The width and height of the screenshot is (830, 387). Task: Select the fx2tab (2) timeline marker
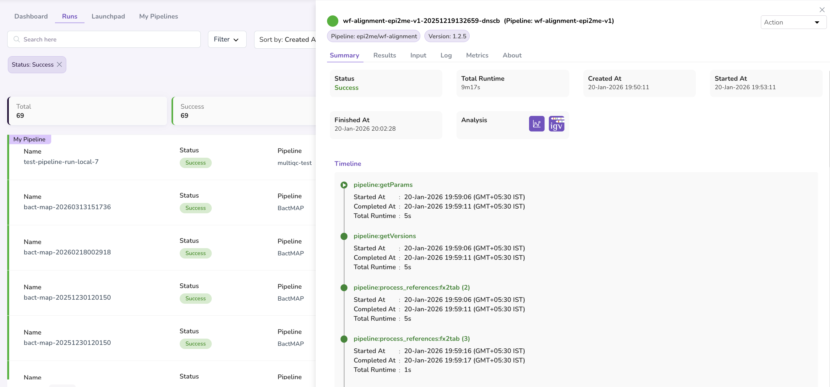344,288
